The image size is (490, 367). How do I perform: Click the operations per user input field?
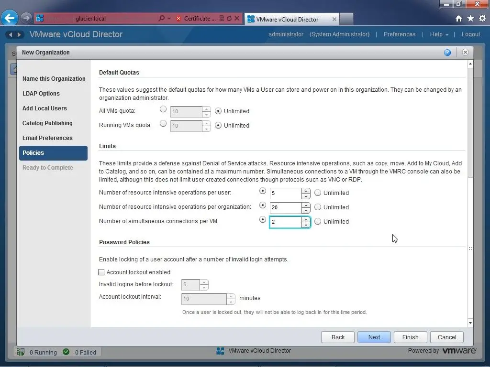pyautogui.click(x=286, y=194)
